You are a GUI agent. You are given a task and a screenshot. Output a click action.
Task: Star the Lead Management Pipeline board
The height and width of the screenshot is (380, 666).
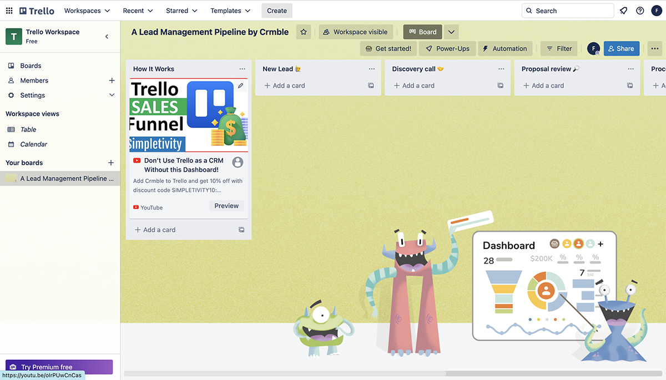coord(304,32)
